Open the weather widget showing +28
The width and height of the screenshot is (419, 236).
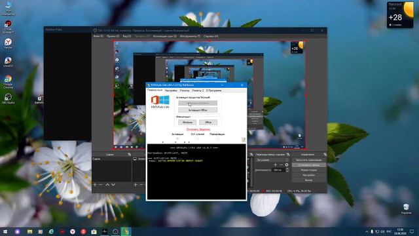tap(400, 14)
